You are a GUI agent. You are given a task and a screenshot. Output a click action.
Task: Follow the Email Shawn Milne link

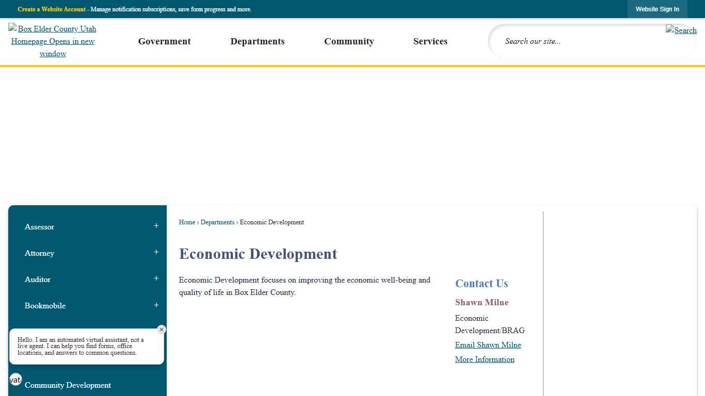click(x=488, y=345)
